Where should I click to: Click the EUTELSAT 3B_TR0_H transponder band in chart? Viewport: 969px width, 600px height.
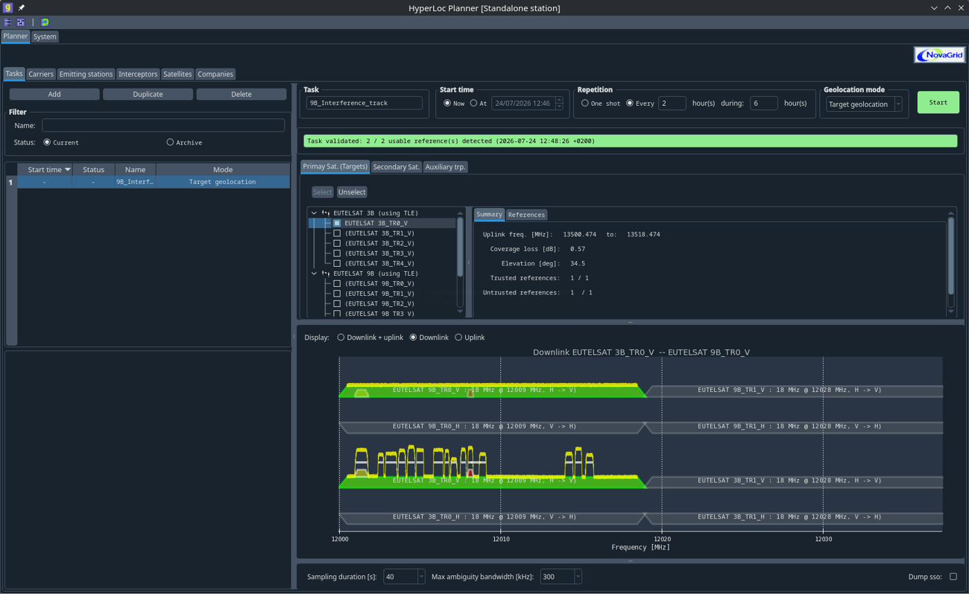pos(492,517)
